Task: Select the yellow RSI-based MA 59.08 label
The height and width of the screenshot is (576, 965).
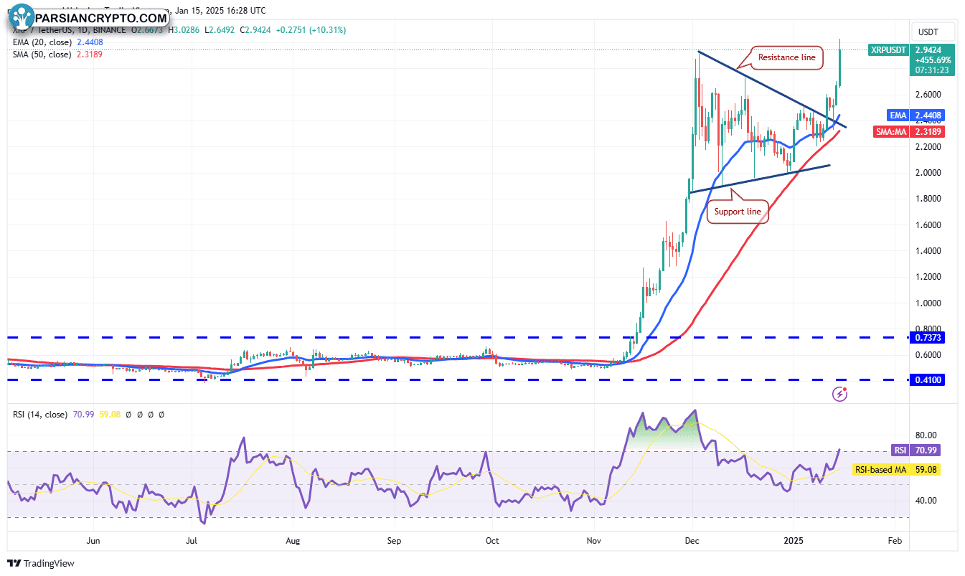Action: coord(896,470)
